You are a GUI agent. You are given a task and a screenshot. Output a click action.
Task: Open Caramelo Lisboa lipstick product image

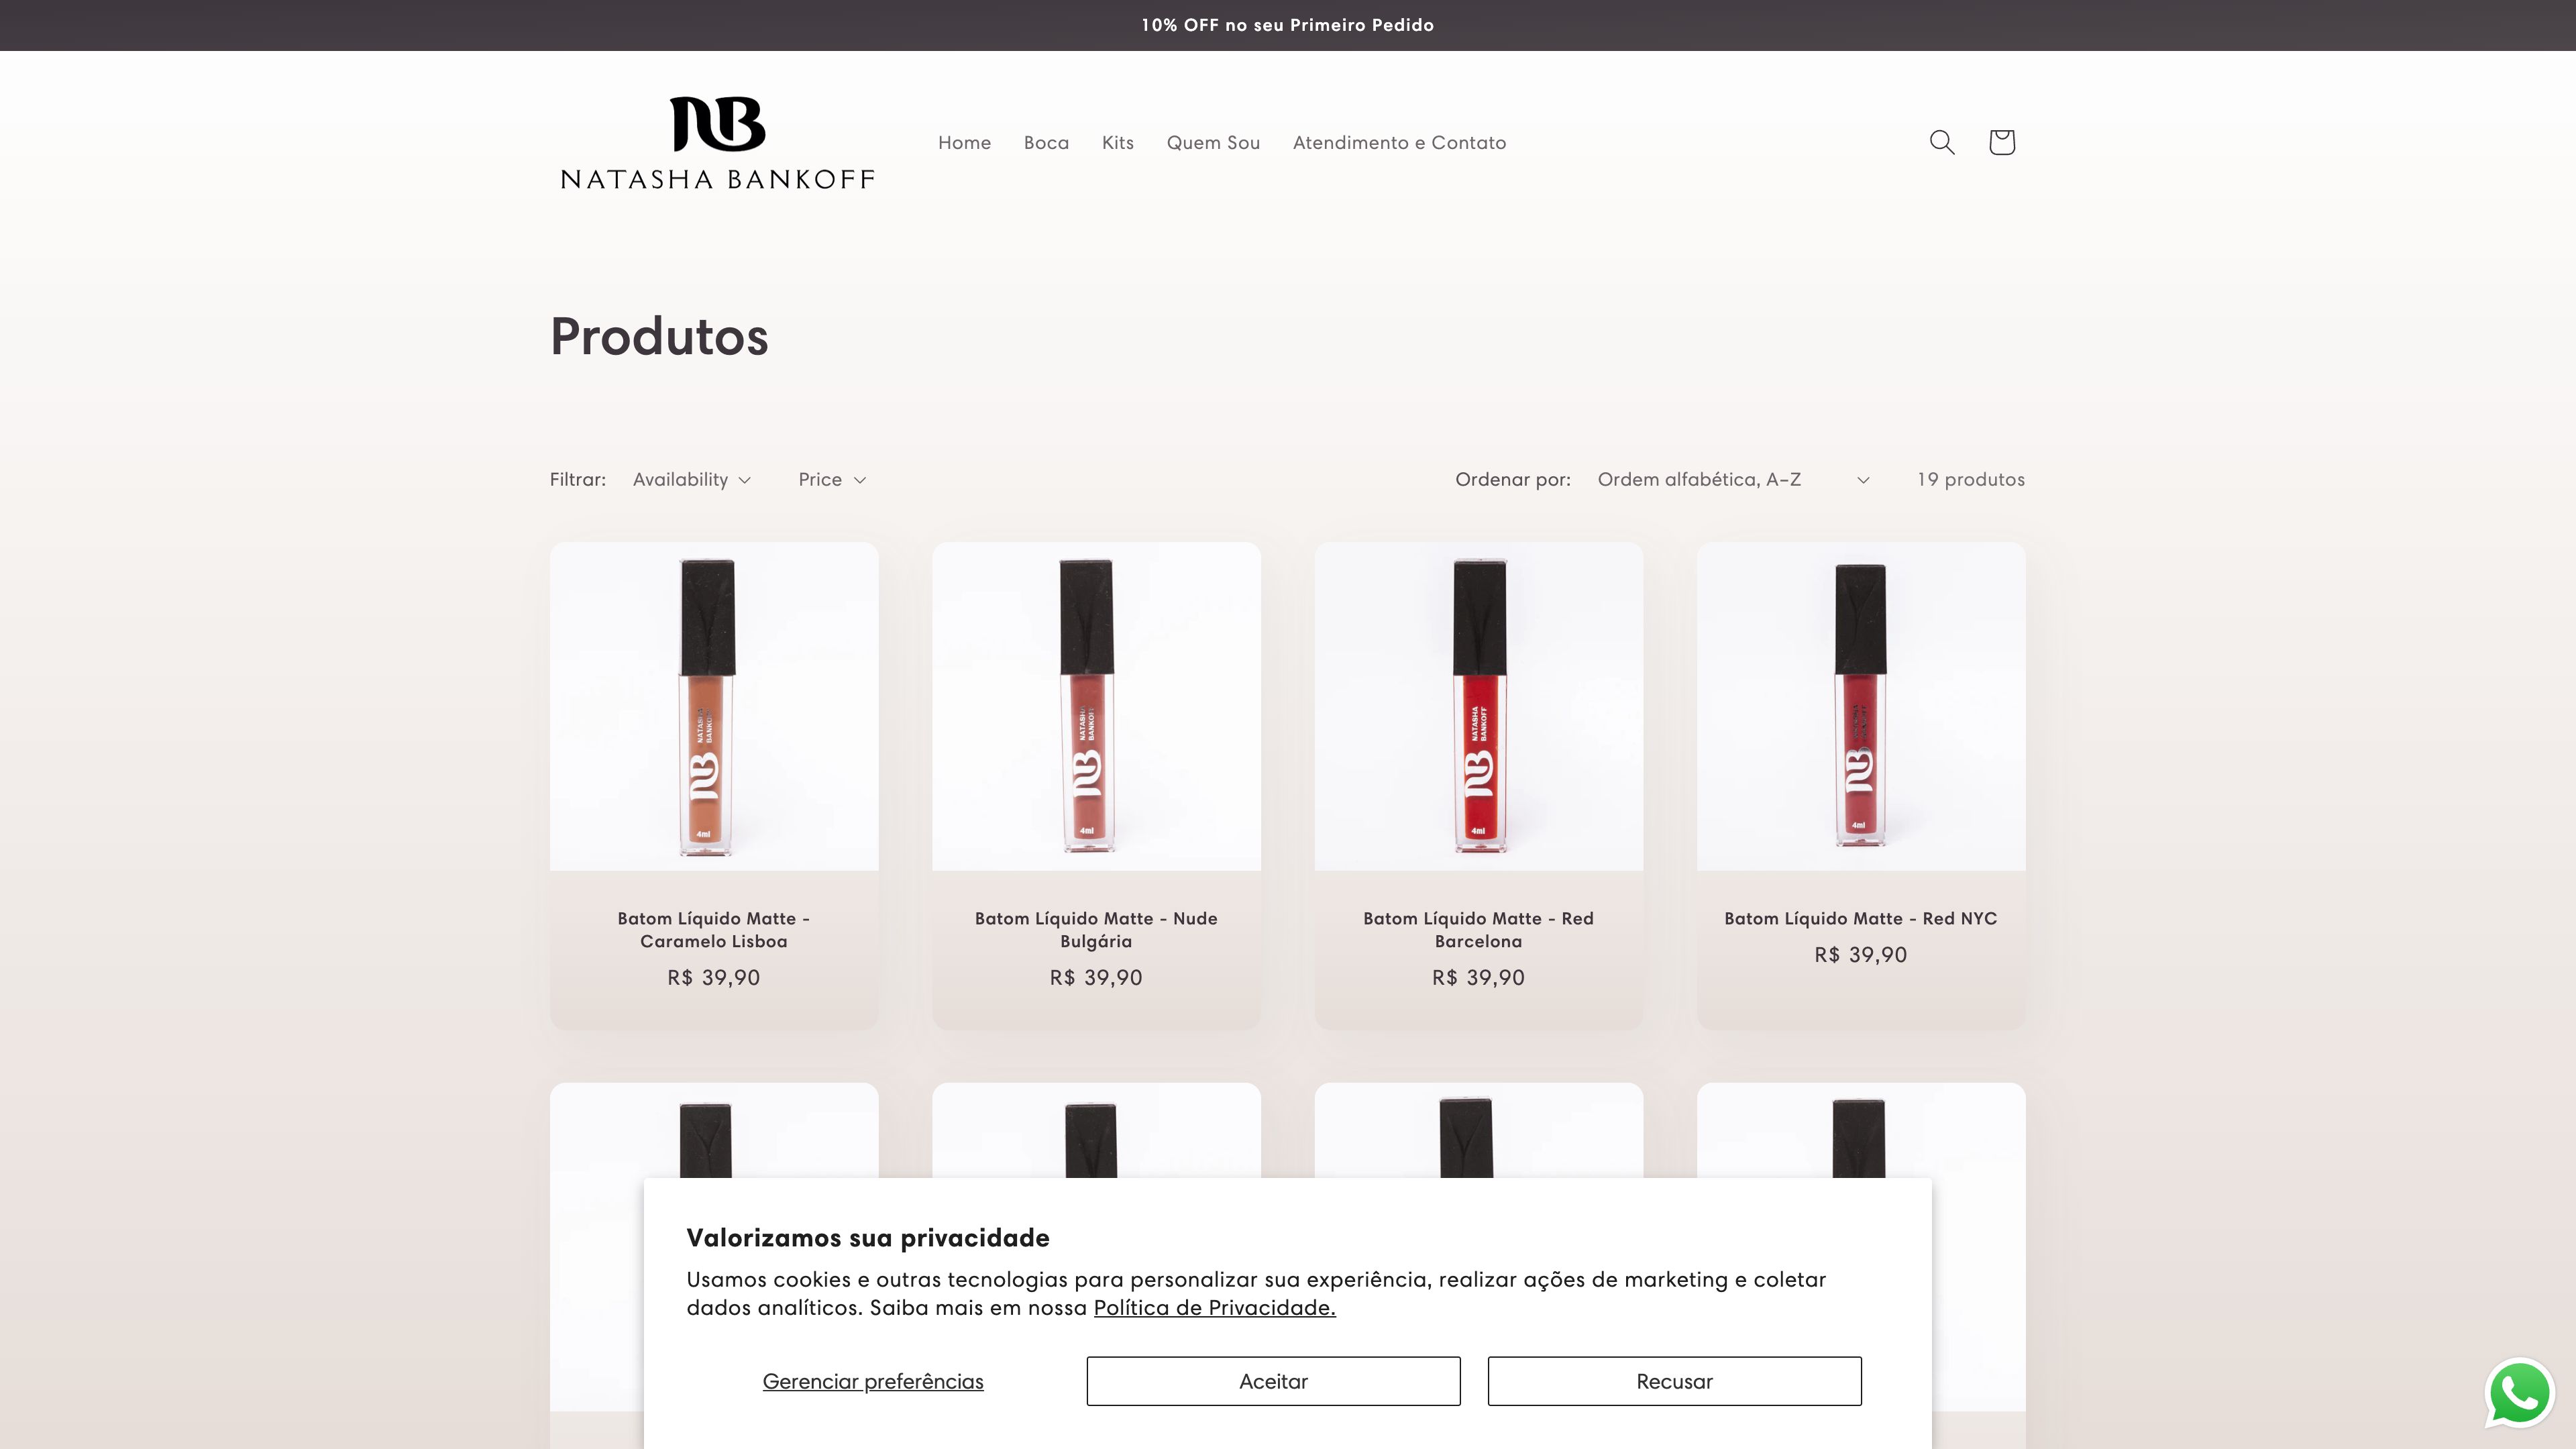click(714, 706)
